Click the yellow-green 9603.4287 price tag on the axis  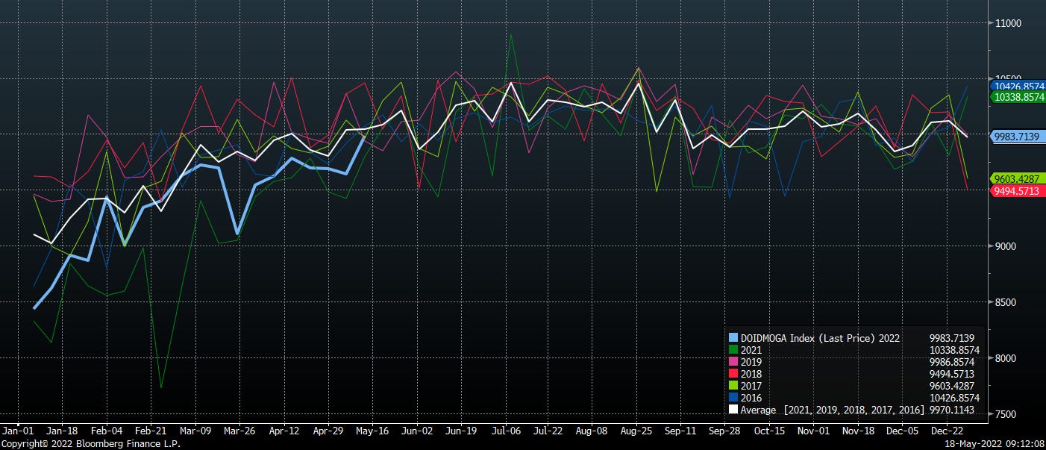[x=1018, y=179]
